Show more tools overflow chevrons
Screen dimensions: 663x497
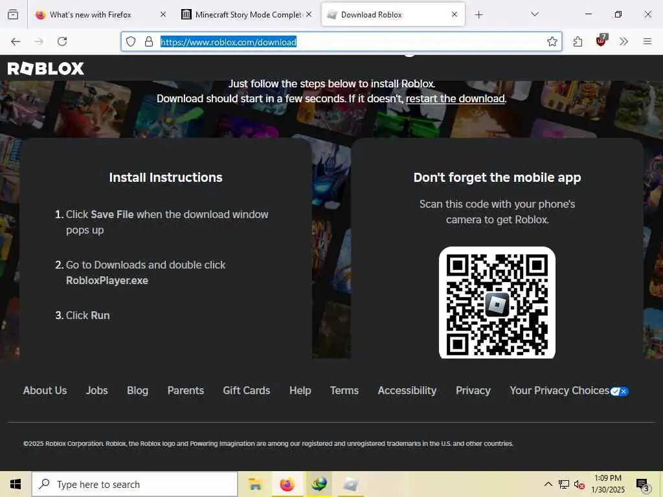click(624, 41)
